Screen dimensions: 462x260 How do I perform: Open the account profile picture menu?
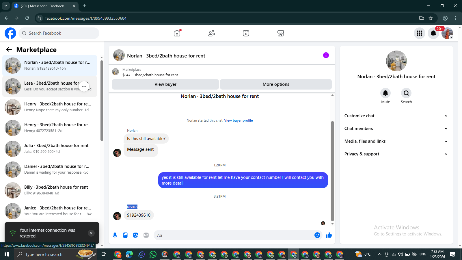tap(447, 33)
